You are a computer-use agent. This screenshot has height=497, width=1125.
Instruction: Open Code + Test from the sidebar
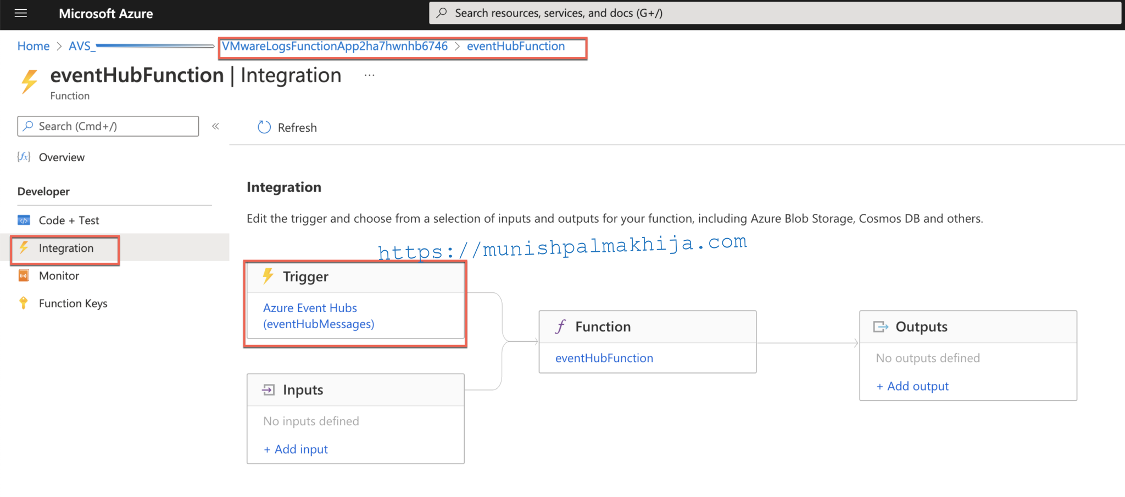[69, 220]
